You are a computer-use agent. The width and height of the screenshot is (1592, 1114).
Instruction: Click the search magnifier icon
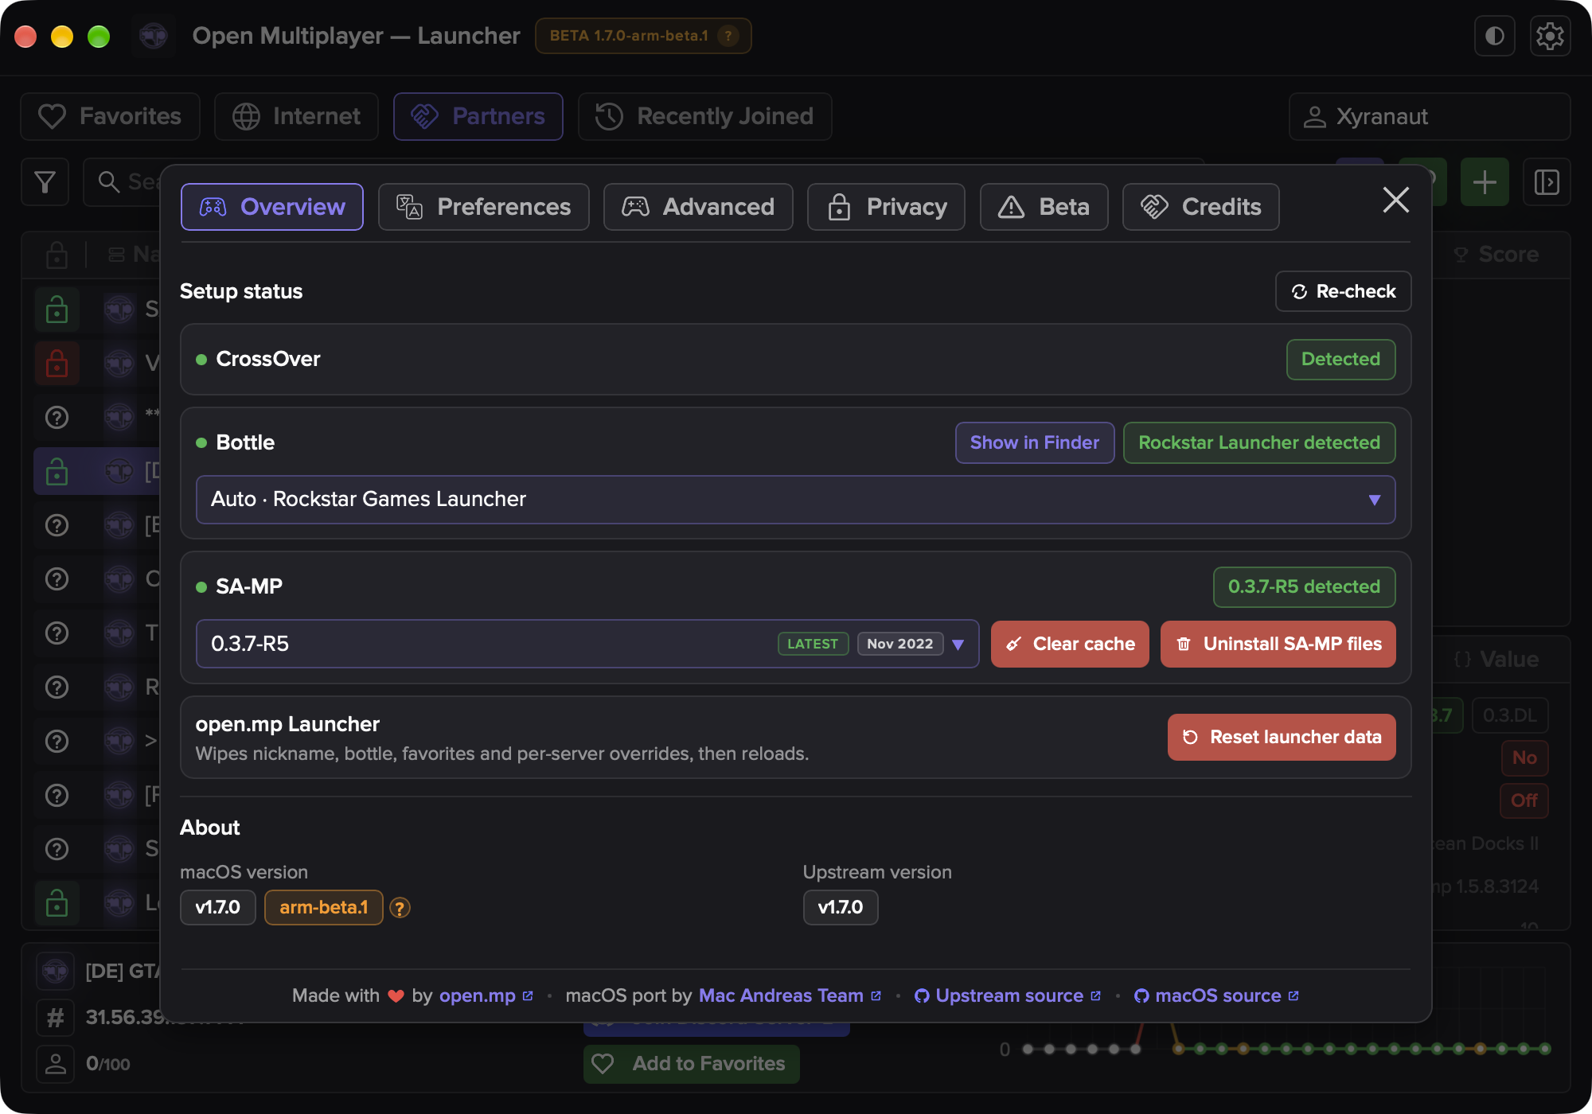pos(108,182)
